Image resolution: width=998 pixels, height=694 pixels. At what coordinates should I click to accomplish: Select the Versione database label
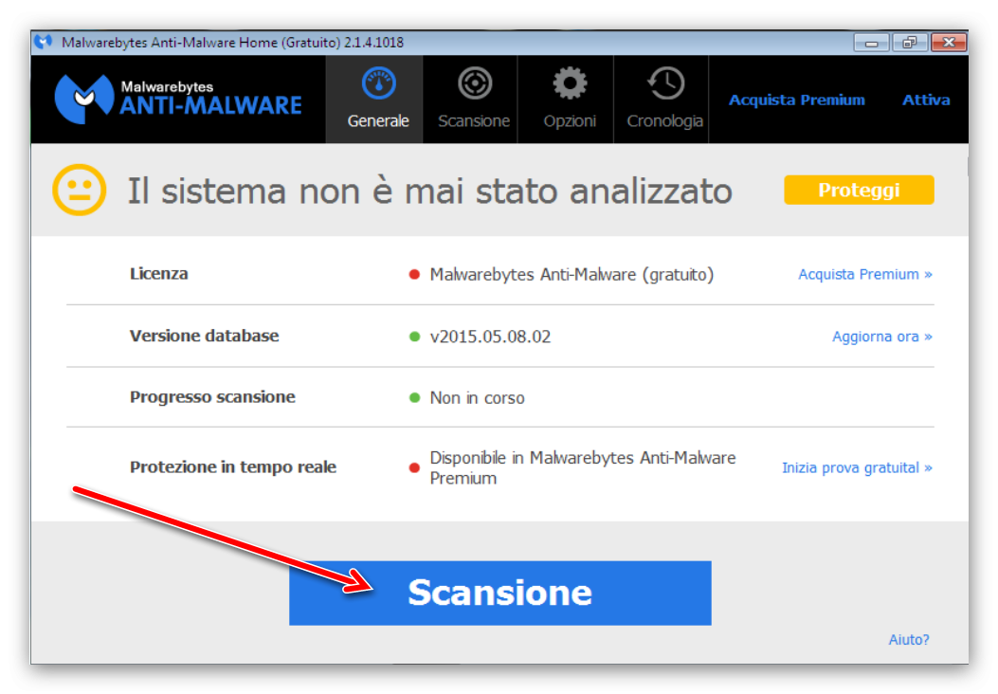point(205,336)
